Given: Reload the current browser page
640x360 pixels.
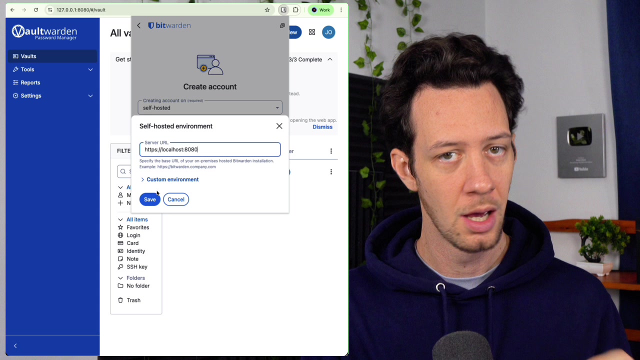Looking at the screenshot, I should 36,10.
